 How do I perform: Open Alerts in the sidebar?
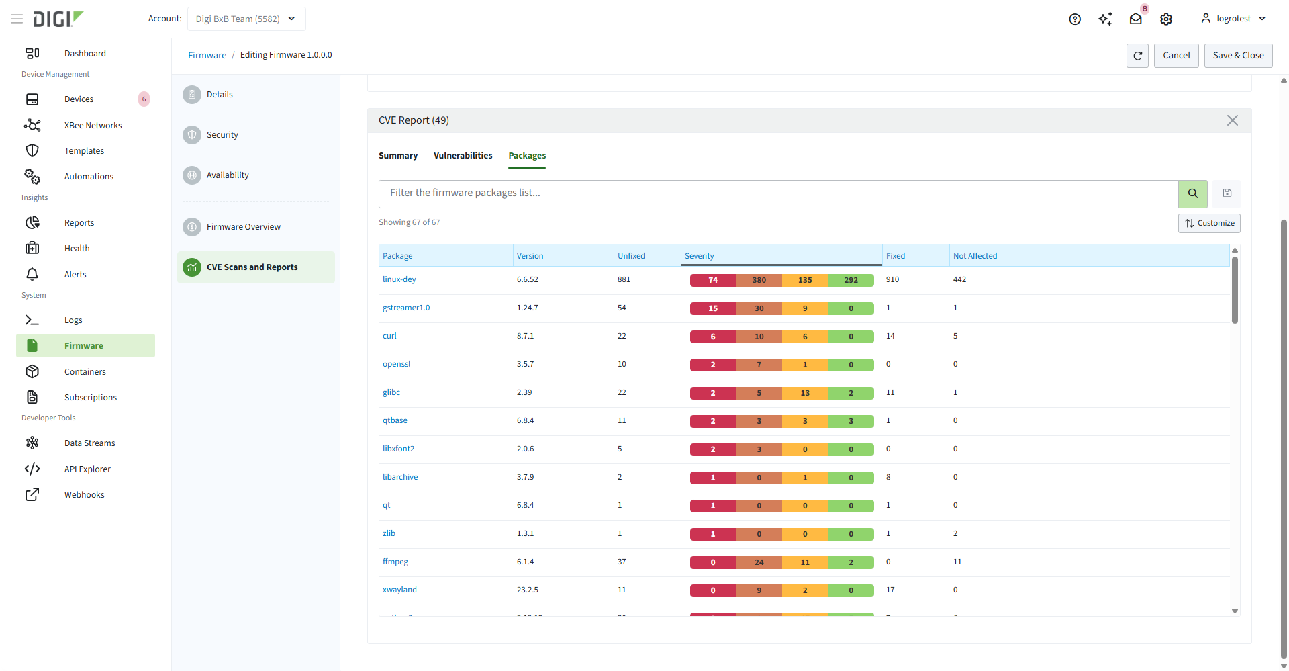pos(75,274)
